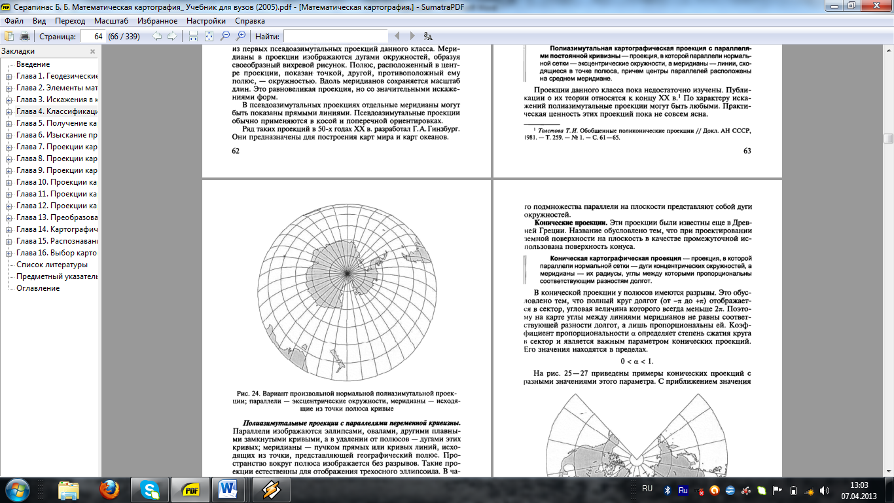Switch to Winamp in the taskbar
894x503 pixels.
coord(271,489)
